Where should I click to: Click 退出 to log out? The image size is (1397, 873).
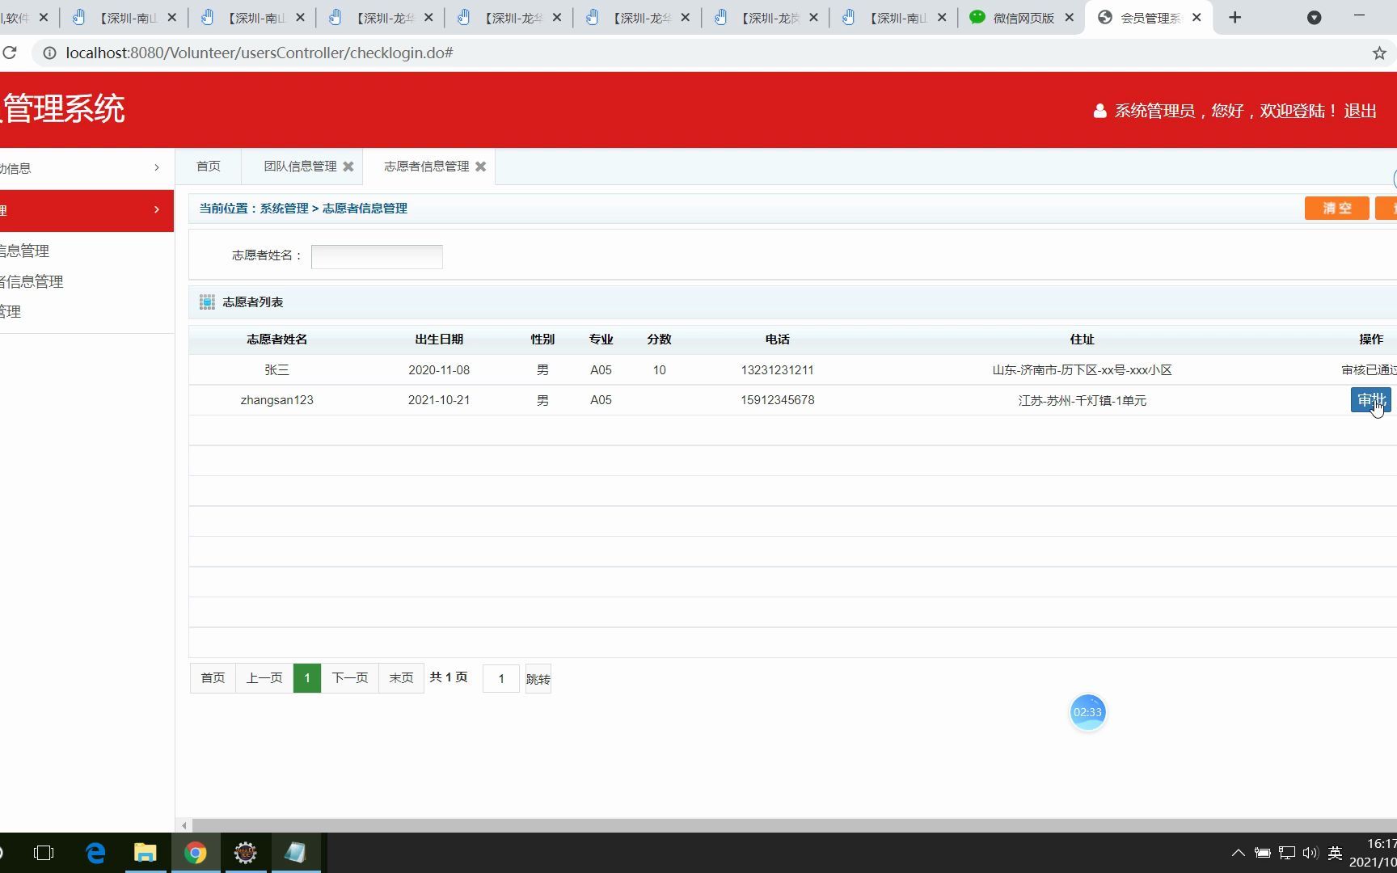click(x=1360, y=111)
